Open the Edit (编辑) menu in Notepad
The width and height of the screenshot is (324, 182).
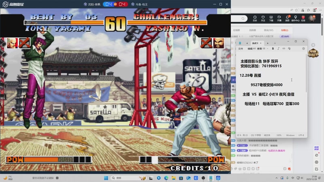coord(250,49)
